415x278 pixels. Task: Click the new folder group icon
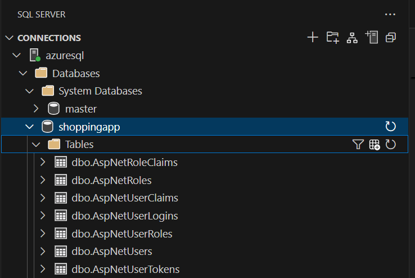pyautogui.click(x=333, y=38)
